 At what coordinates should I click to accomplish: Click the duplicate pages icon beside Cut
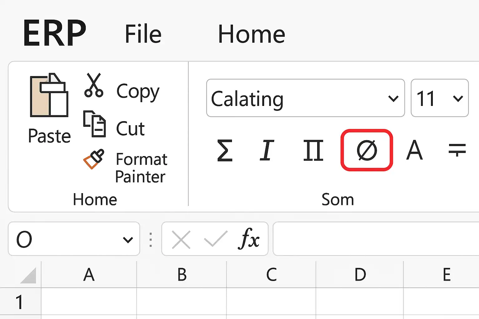coord(94,124)
